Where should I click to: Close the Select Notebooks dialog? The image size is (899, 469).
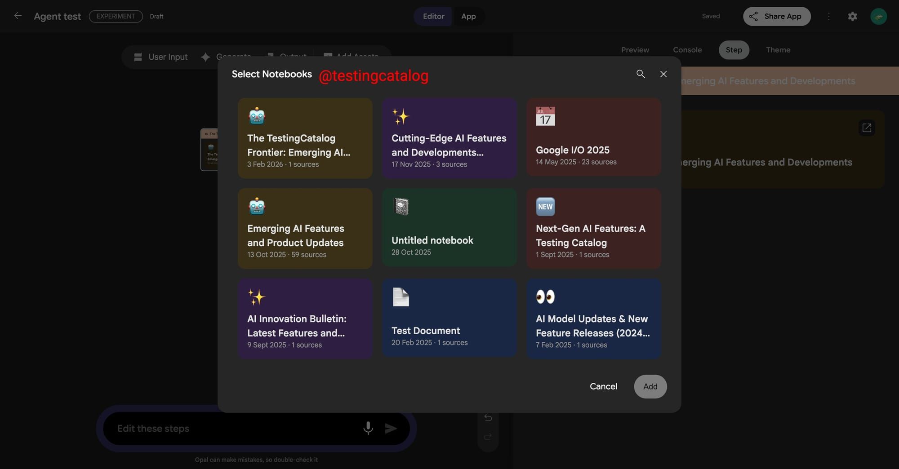click(x=663, y=74)
